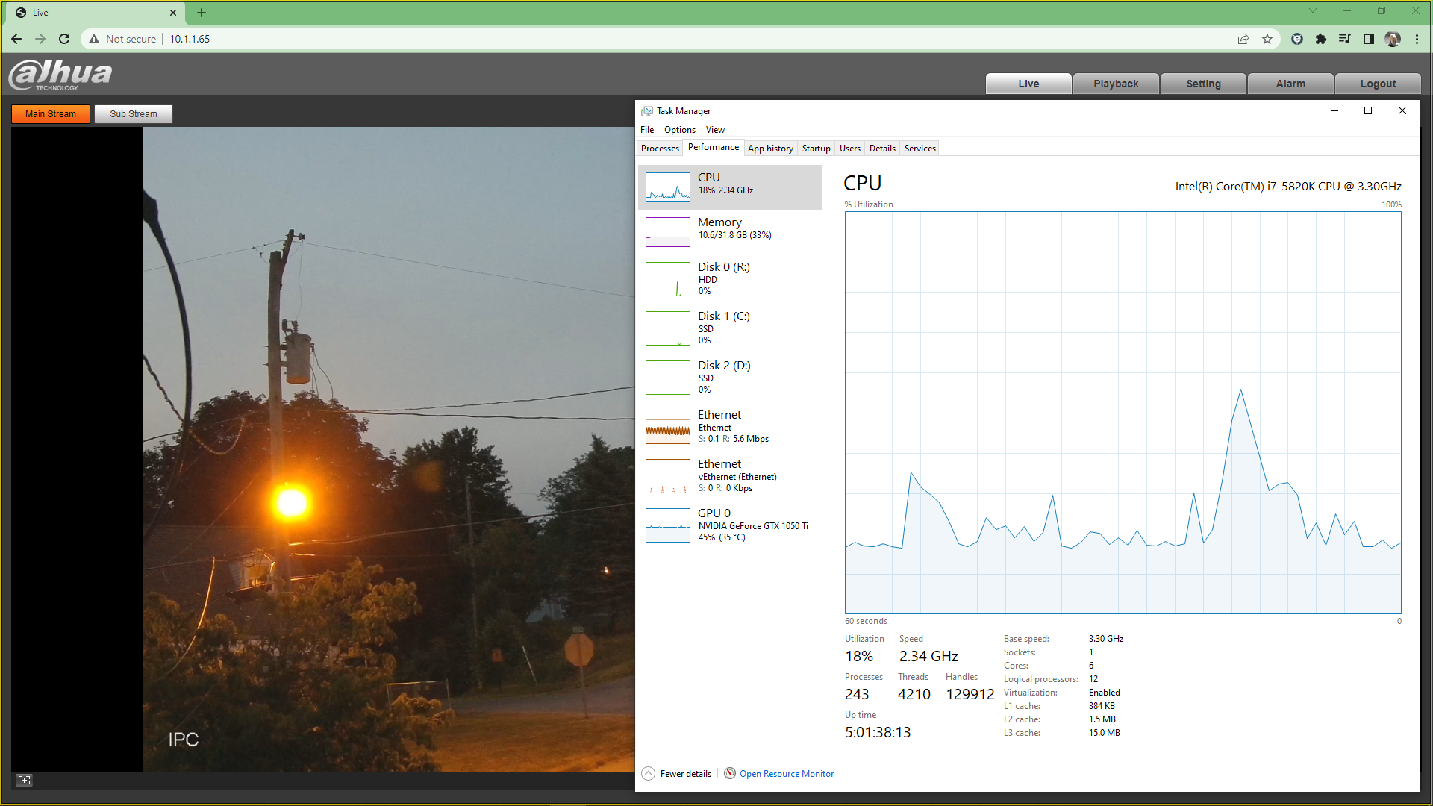Screen dimensions: 1433x806
Task: Open Chrome three-dot menu
Action: click(1417, 39)
